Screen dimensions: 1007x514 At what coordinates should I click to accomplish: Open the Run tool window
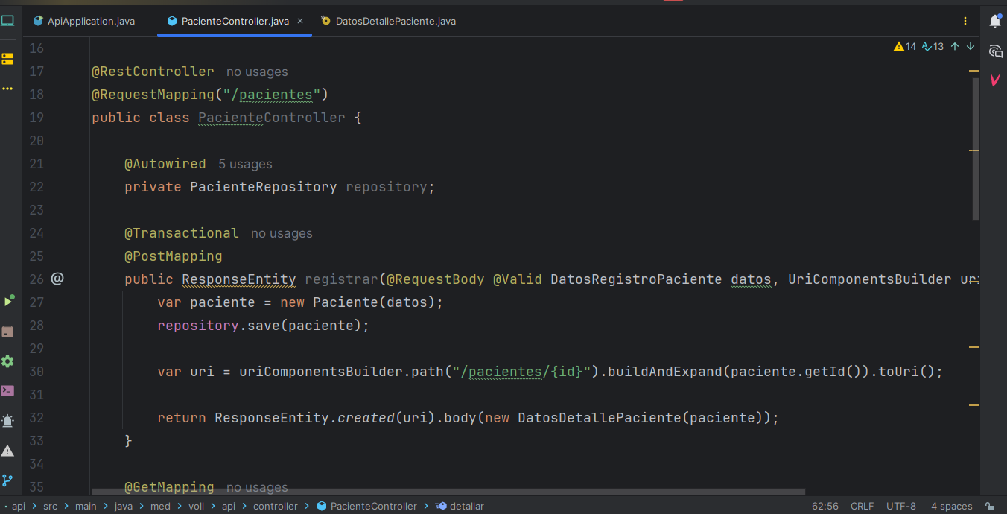click(x=8, y=301)
